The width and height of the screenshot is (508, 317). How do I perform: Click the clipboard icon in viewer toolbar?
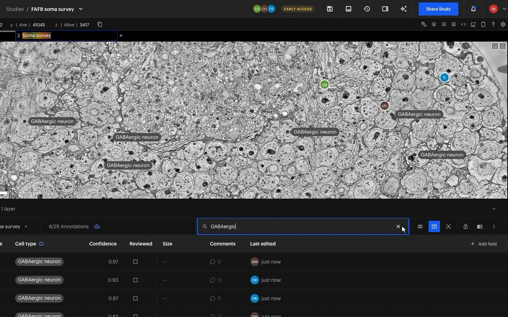[483, 24]
